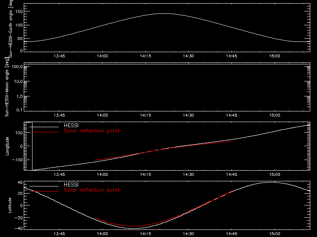This screenshot has width=317, height=237.
Task: Select the 100 tick on Earth angle axis
Action: coord(19,25)
